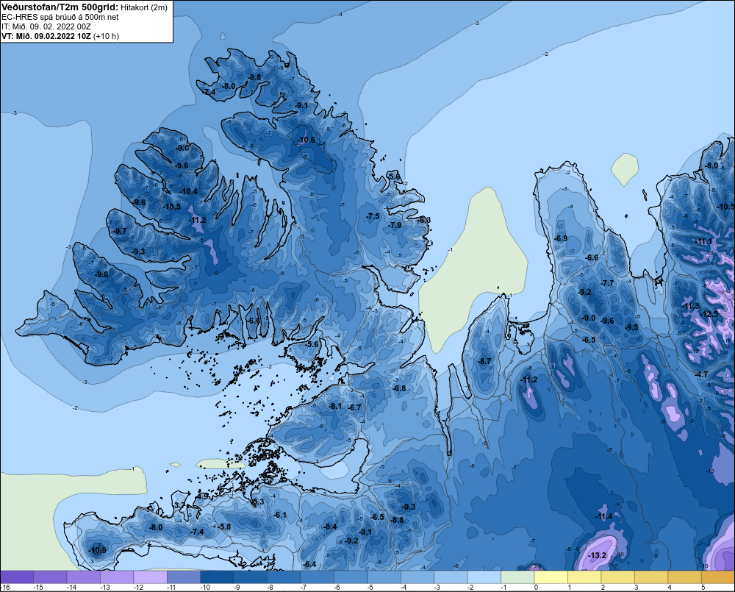Click the -8.7 temperature label on the map
The image size is (735, 592).
(484, 361)
